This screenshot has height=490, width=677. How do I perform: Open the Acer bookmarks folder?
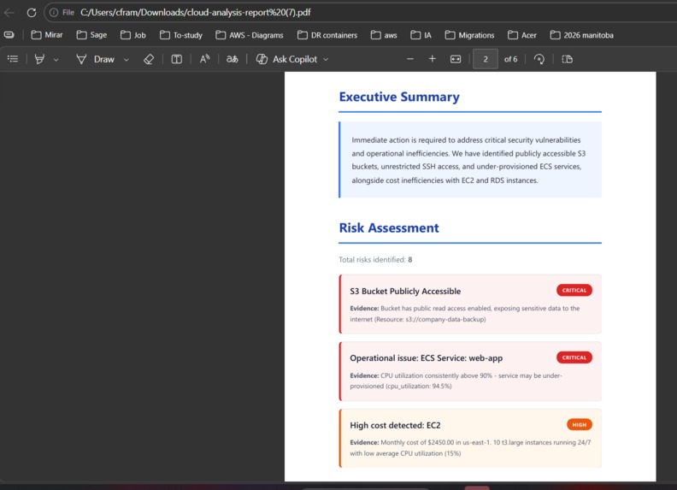(522, 35)
